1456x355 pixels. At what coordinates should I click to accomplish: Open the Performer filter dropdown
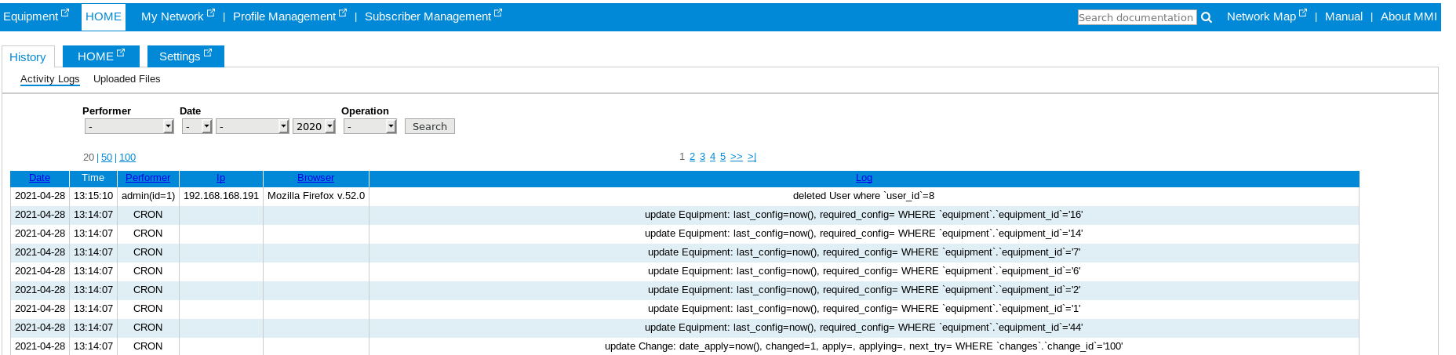pyautogui.click(x=129, y=126)
